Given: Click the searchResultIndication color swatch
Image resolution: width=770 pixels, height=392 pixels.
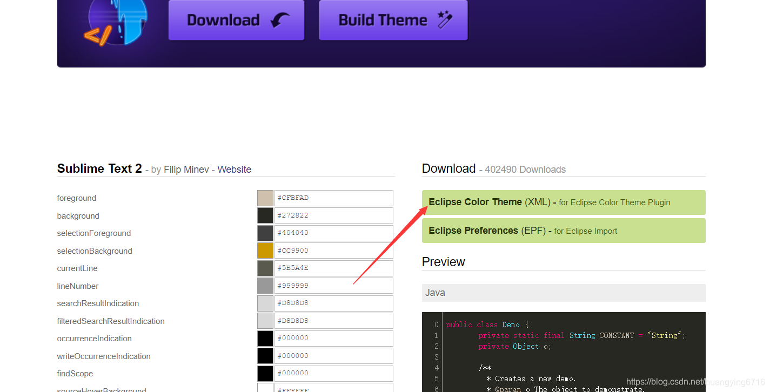Looking at the screenshot, I should point(265,303).
